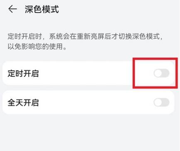Viewport: 180px width, 151px height.
Task: Click the gray track of 定时开启 switch
Action: click(165, 73)
